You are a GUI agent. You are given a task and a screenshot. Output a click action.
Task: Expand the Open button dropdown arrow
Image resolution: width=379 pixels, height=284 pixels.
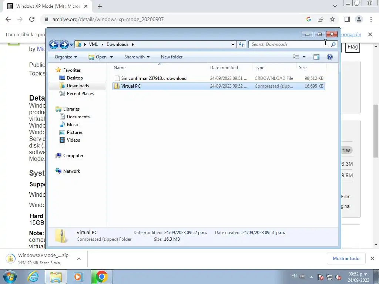pyautogui.click(x=111, y=57)
